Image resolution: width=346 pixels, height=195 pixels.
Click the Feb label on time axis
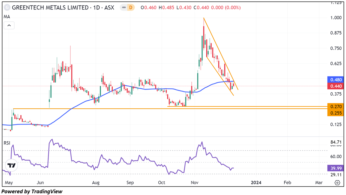pos(287,183)
